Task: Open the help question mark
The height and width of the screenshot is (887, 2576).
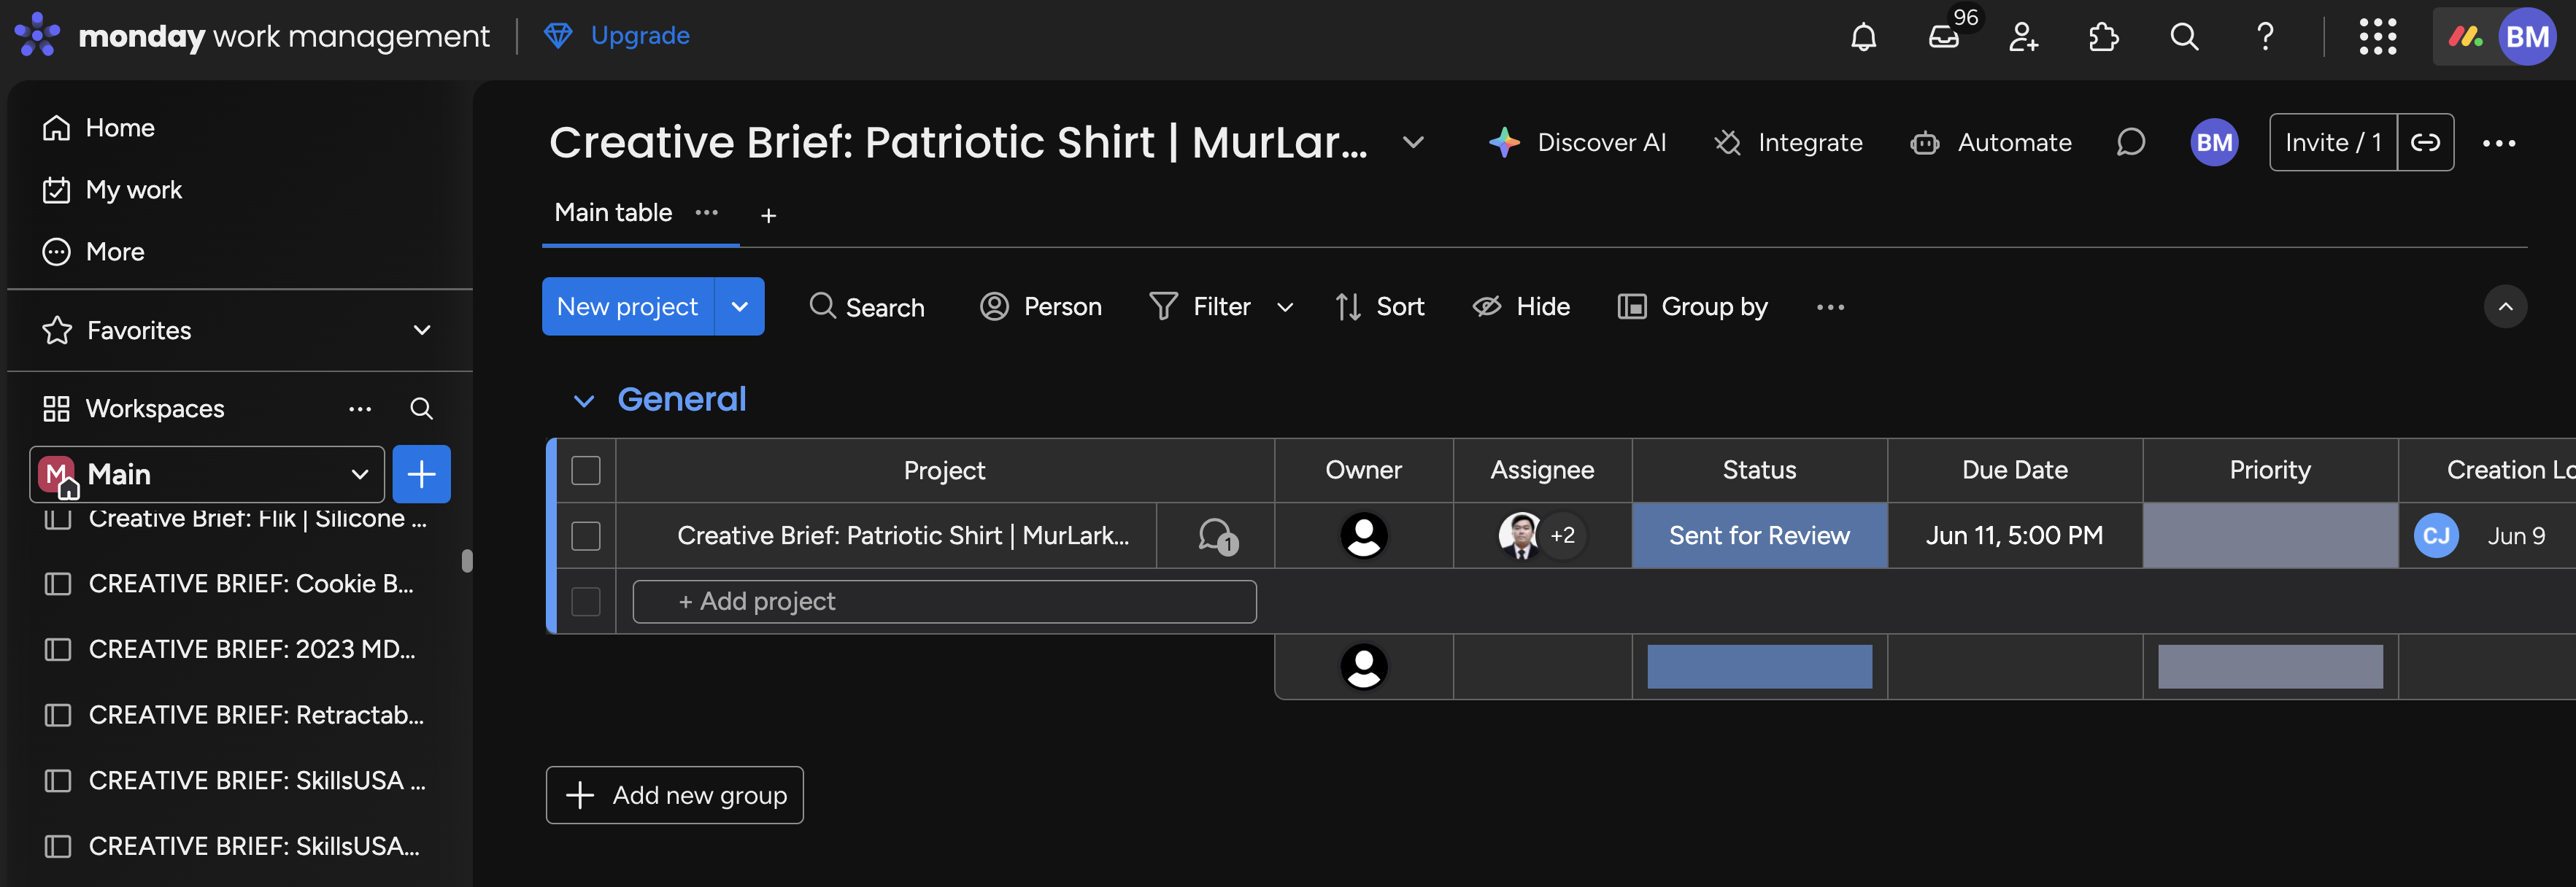Action: coord(2265,37)
